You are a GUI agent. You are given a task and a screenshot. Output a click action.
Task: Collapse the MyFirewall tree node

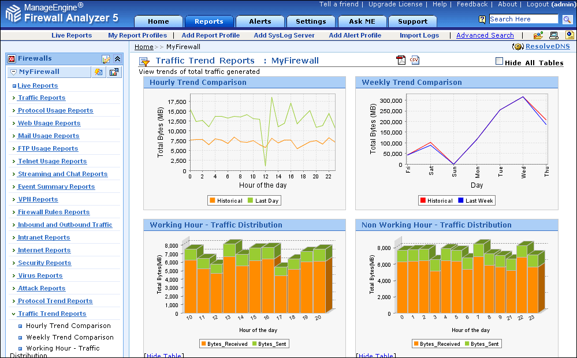pos(13,72)
